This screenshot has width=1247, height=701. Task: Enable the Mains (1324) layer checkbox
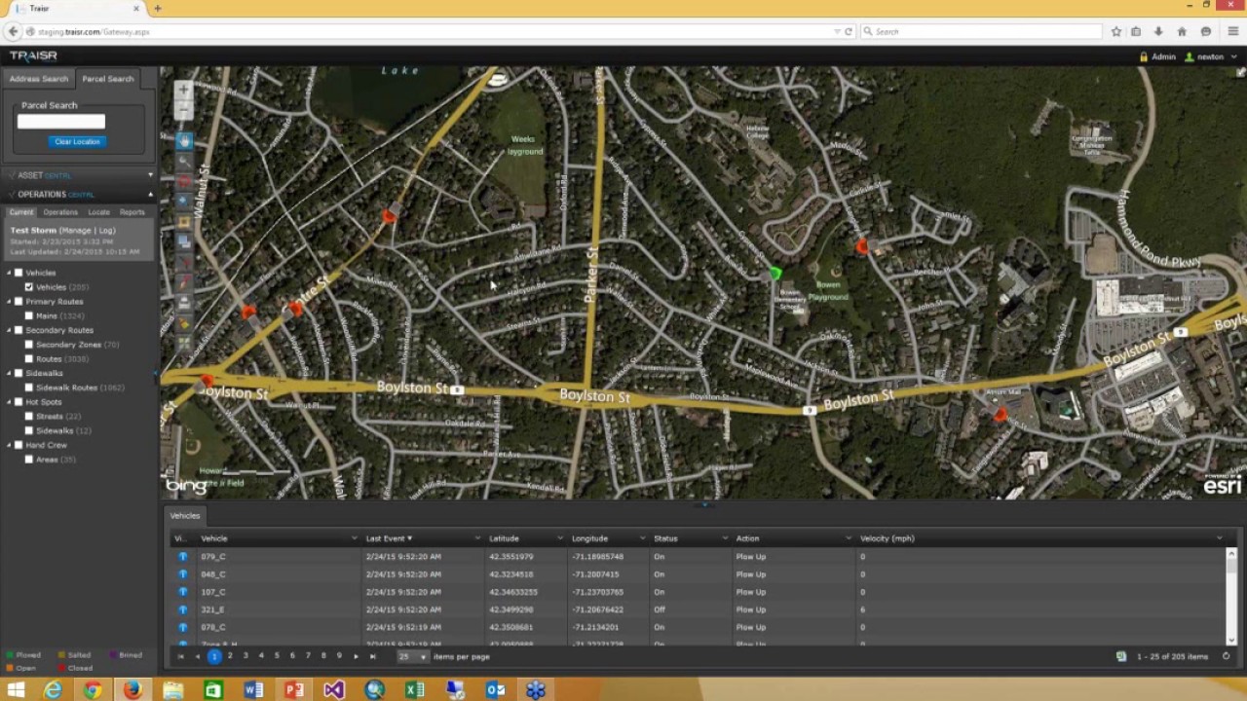pyautogui.click(x=29, y=315)
